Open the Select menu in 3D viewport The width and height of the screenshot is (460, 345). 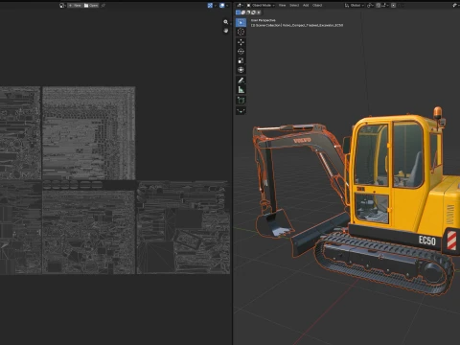click(x=294, y=6)
